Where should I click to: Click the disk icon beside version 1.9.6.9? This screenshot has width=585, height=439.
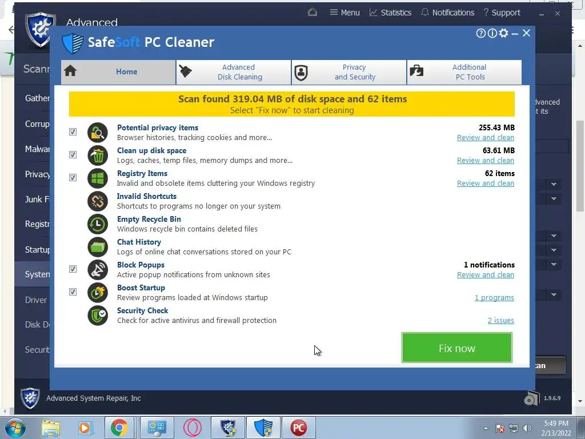click(532, 398)
